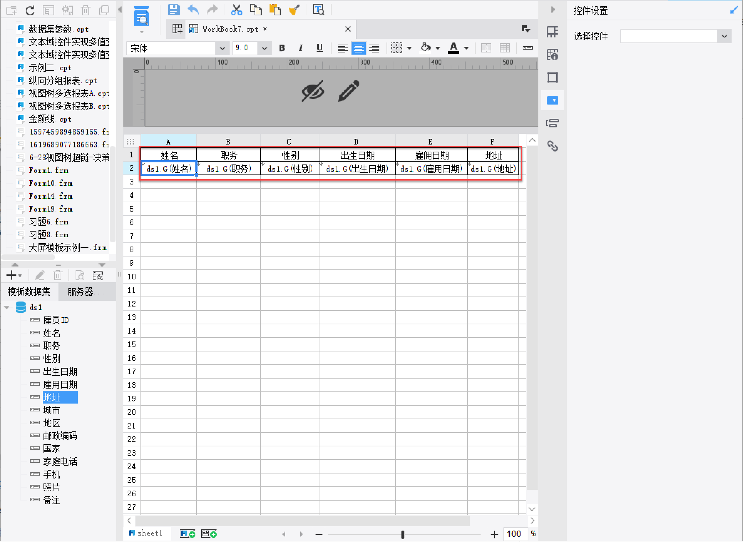Click the zoom slider handle
Screen dimensions: 743x542
[x=403, y=534]
